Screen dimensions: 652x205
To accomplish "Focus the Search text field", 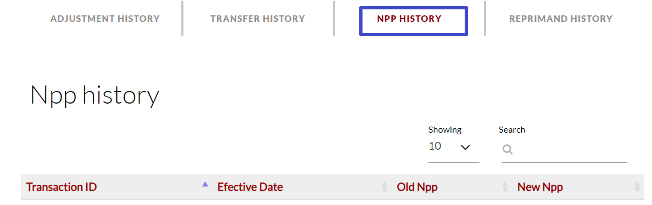I will click(x=564, y=150).
